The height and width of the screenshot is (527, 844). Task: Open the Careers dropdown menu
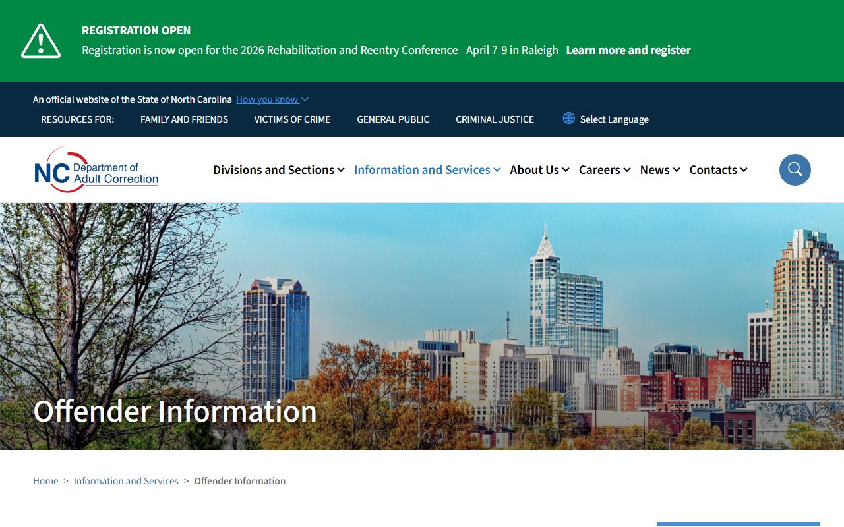click(605, 170)
